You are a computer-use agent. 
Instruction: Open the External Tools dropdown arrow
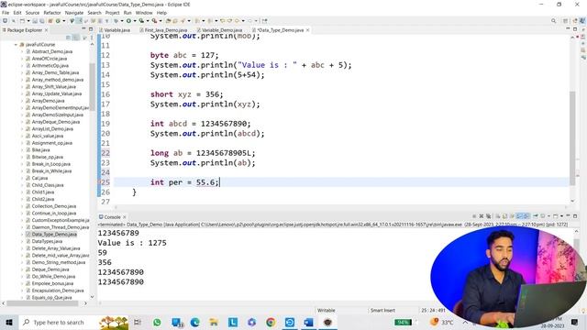pos(161,21)
